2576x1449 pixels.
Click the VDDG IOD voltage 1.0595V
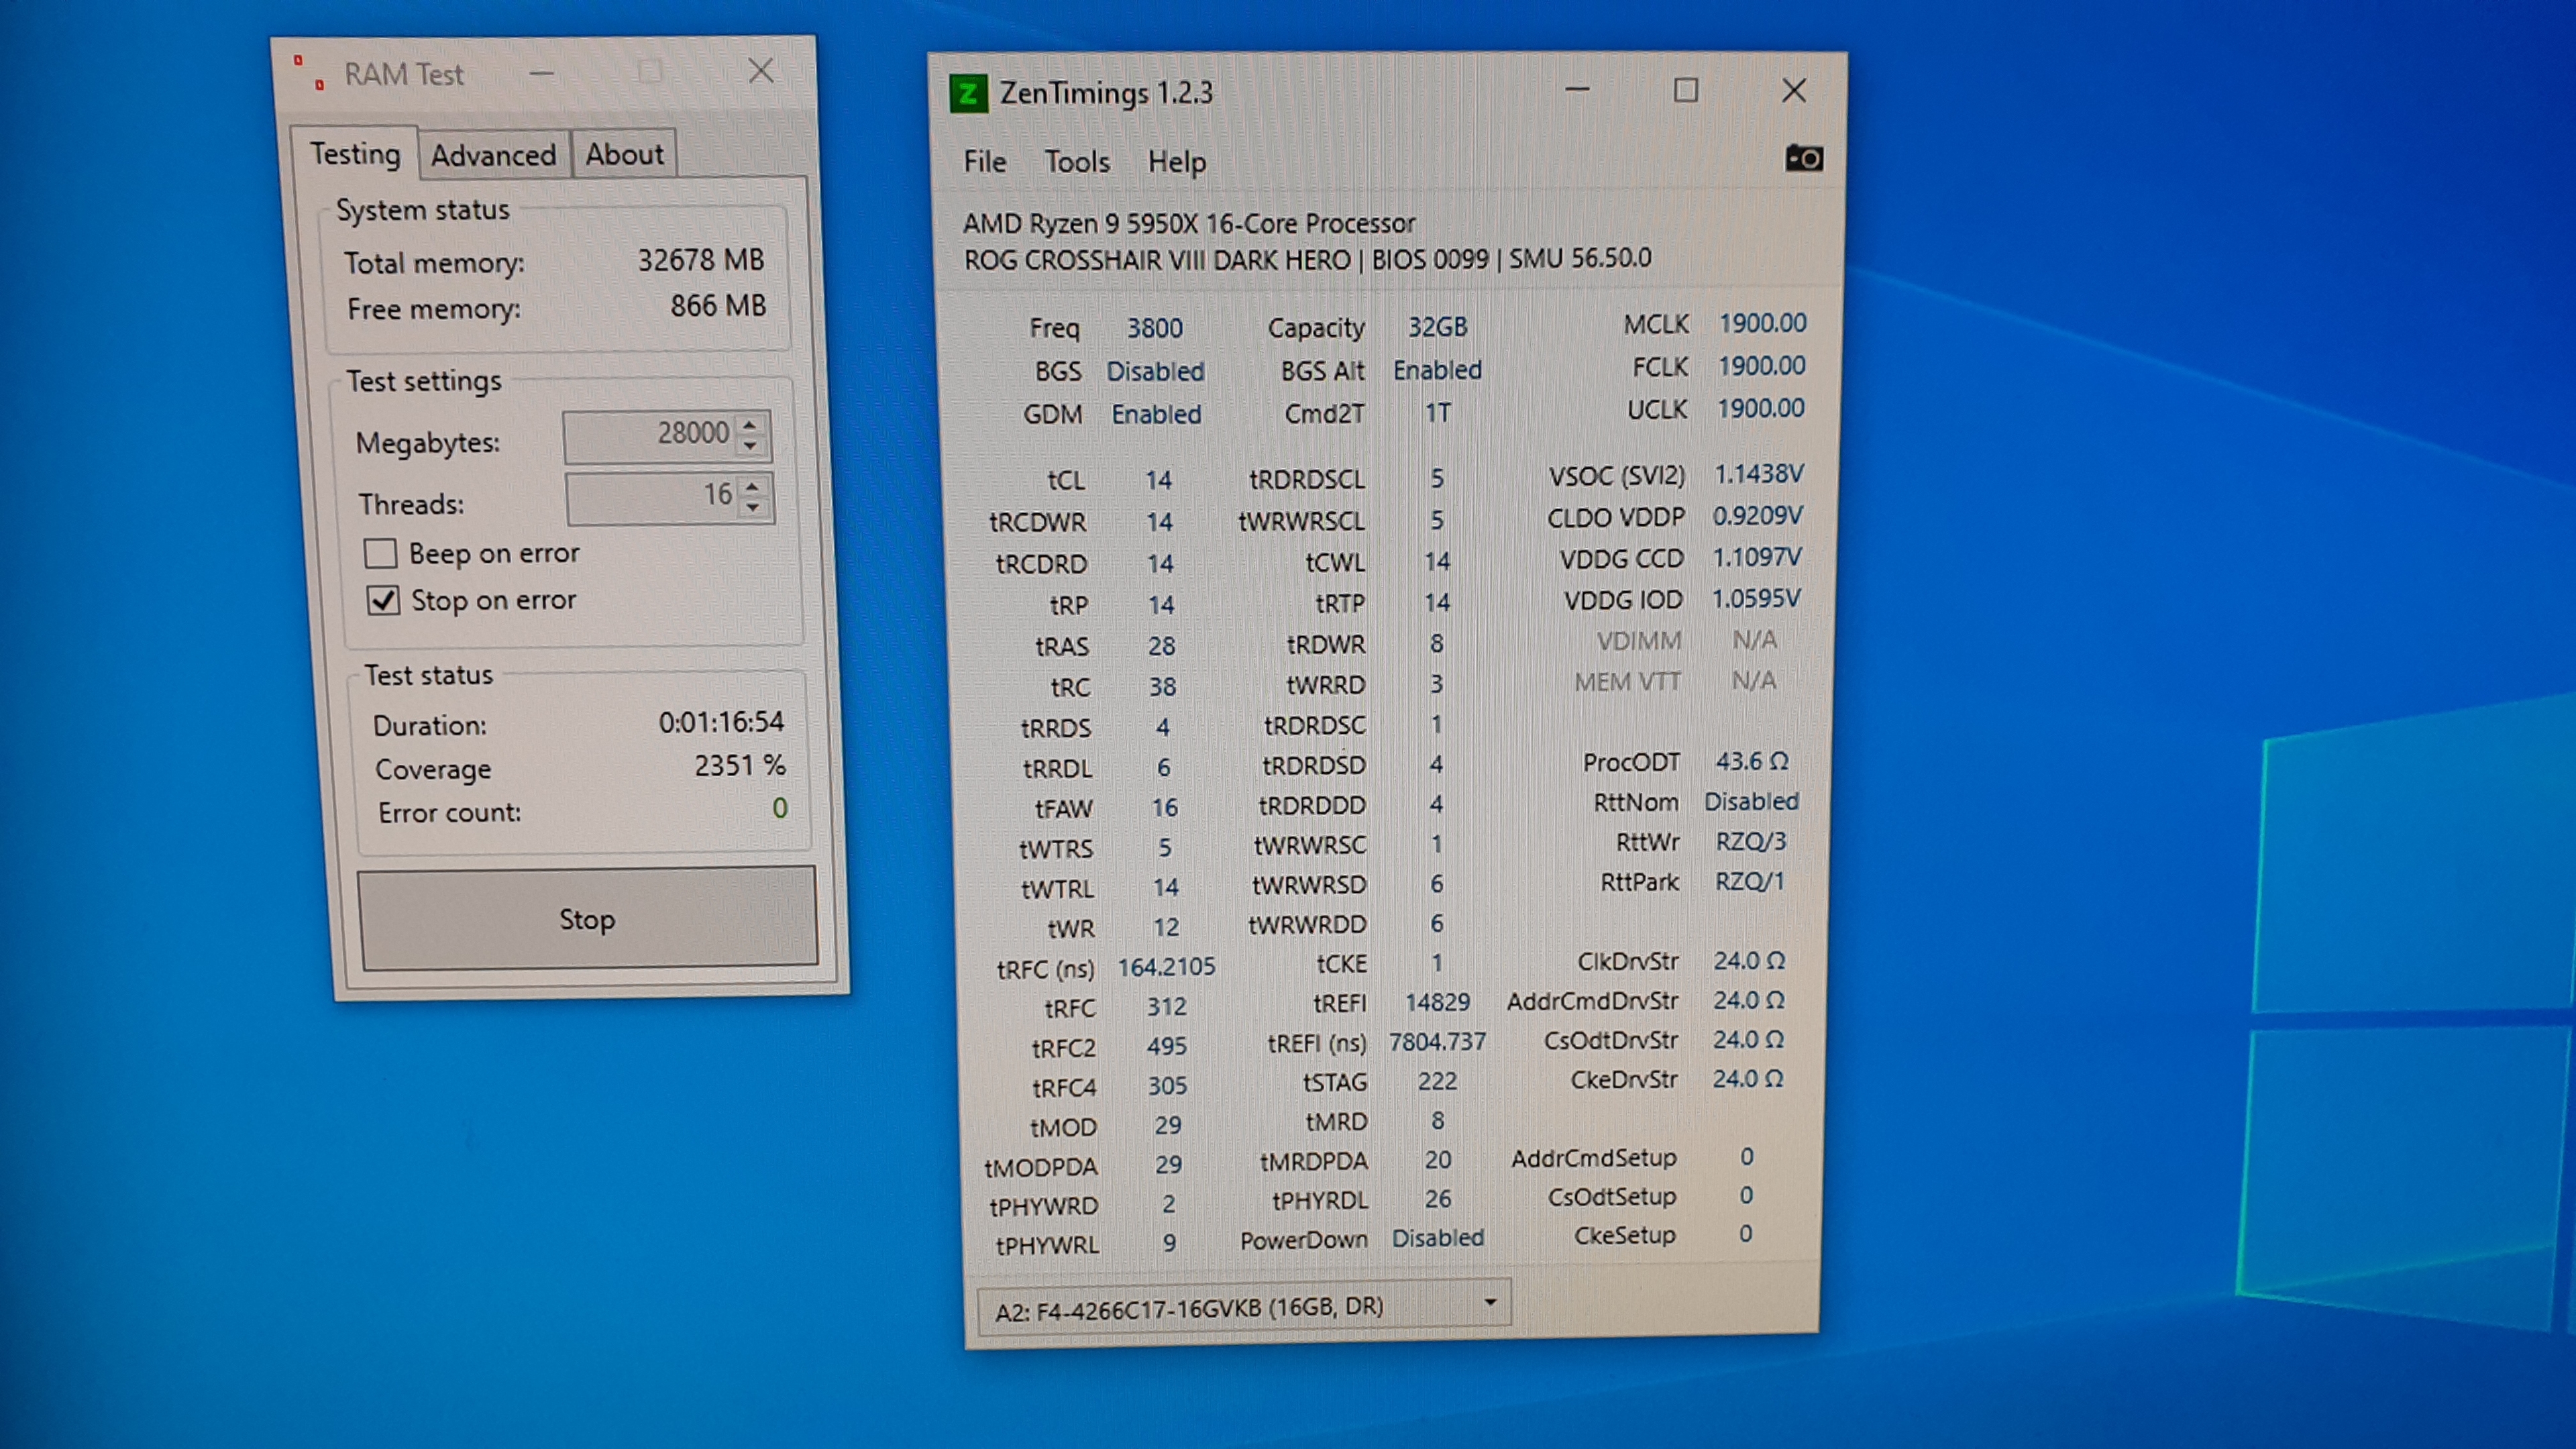coord(1756,598)
